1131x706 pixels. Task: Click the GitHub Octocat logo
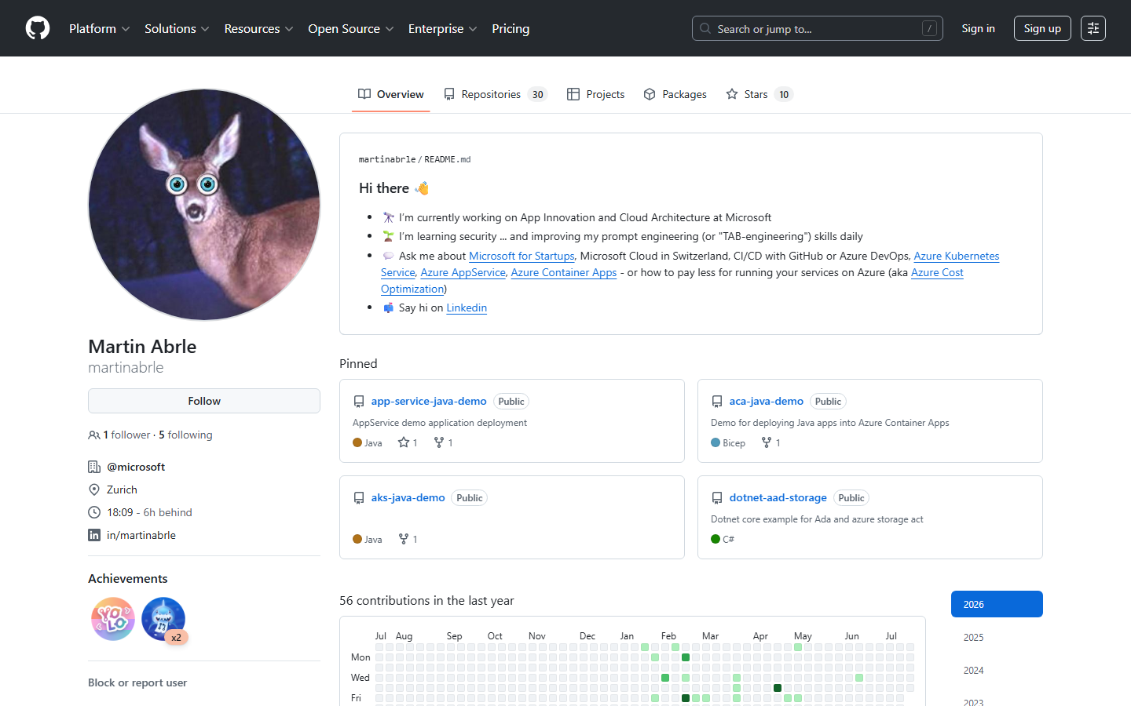click(38, 28)
